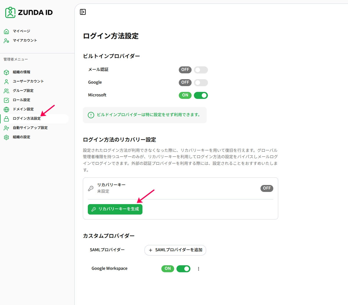Click the home icon beside マイページ
The height and width of the screenshot is (305, 348).
[x=6, y=31]
